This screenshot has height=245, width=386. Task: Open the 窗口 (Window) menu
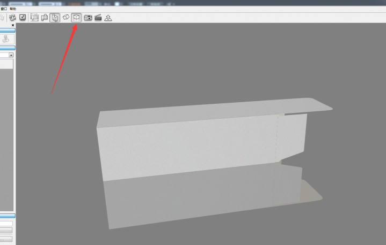pyautogui.click(x=3, y=9)
